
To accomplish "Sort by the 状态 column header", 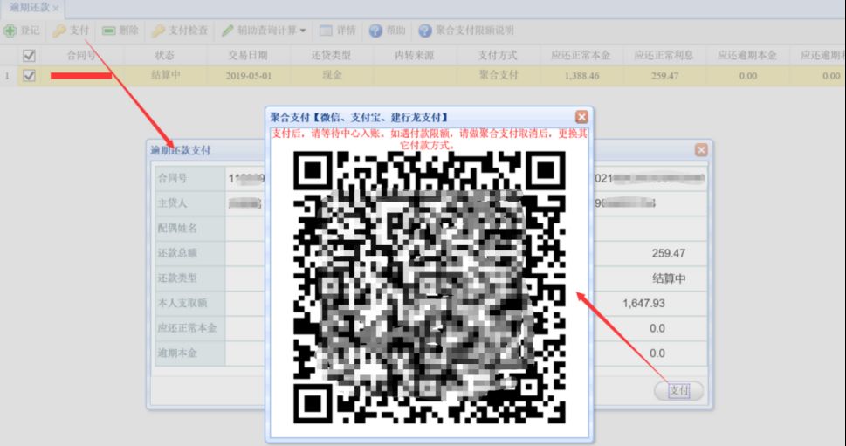I will [164, 56].
